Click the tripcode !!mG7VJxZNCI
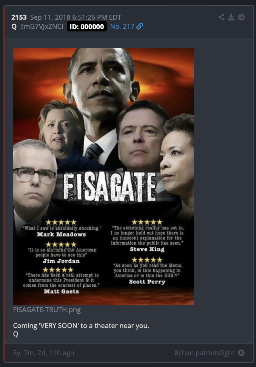The width and height of the screenshot is (256, 367). pyautogui.click(x=42, y=26)
